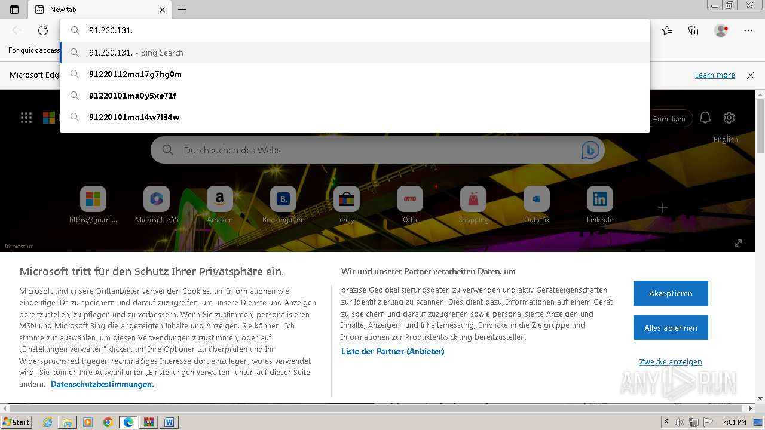Open the Microsoft 365 quick link
The height and width of the screenshot is (430, 765).
tap(157, 205)
